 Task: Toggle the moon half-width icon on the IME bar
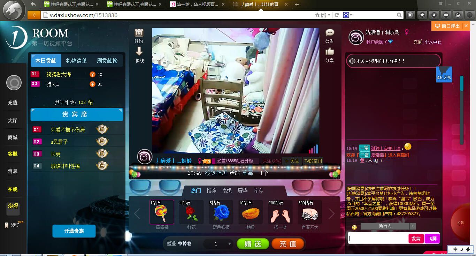point(461,249)
